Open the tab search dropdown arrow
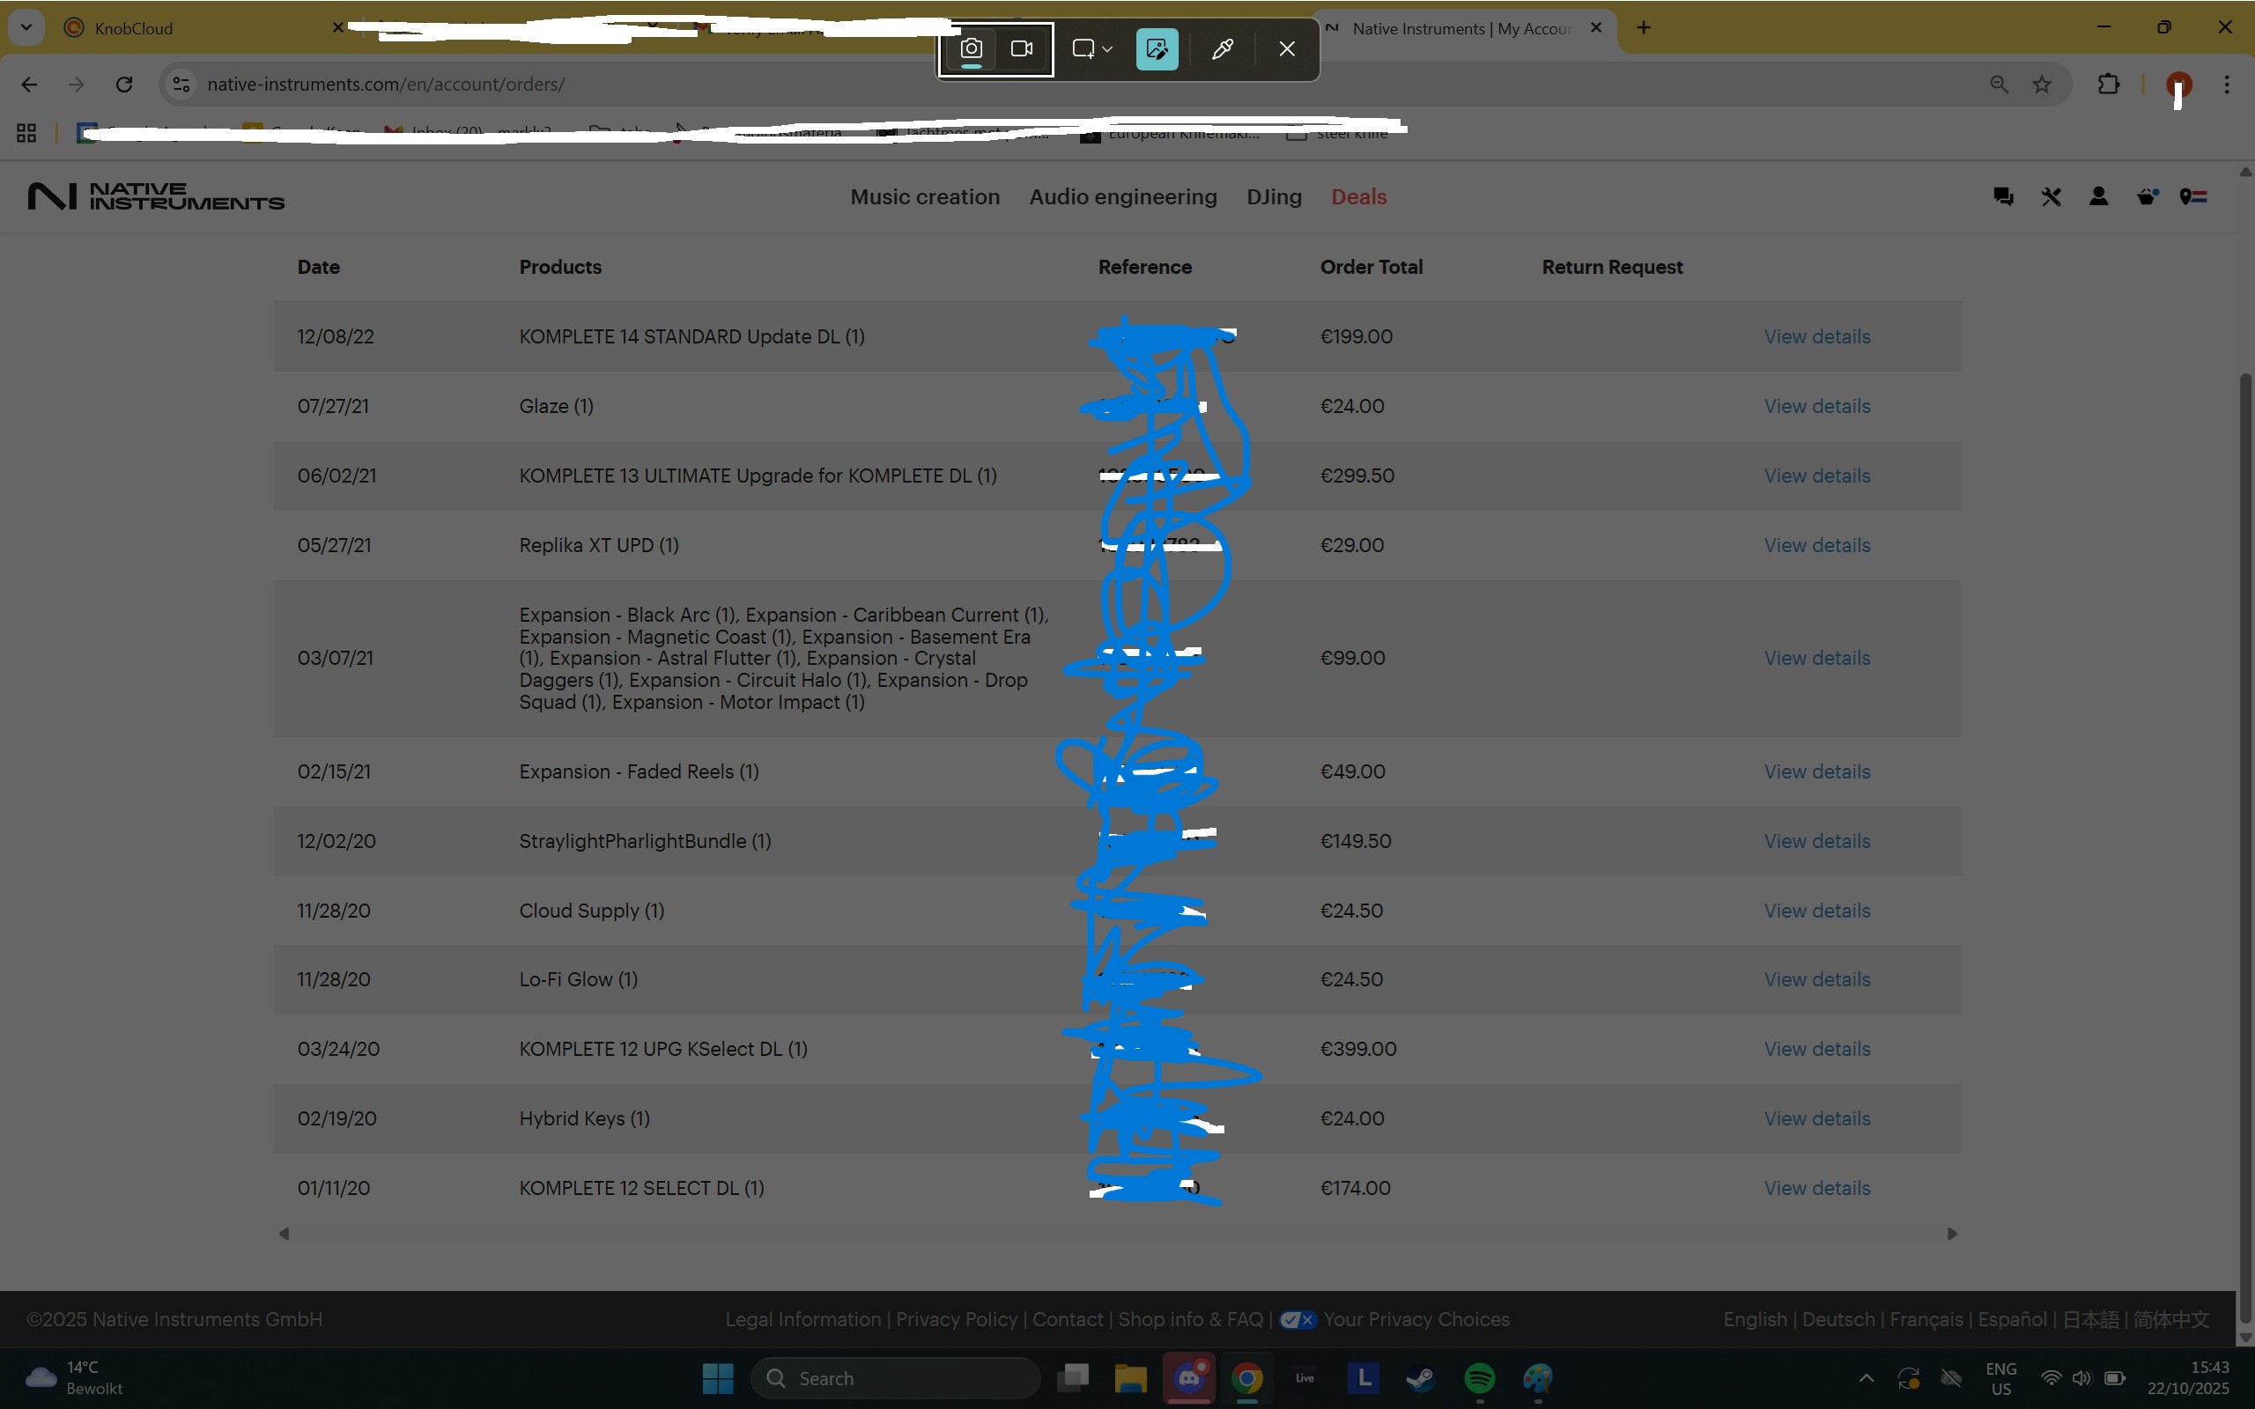This screenshot has width=2255, height=1409. pos(26,27)
